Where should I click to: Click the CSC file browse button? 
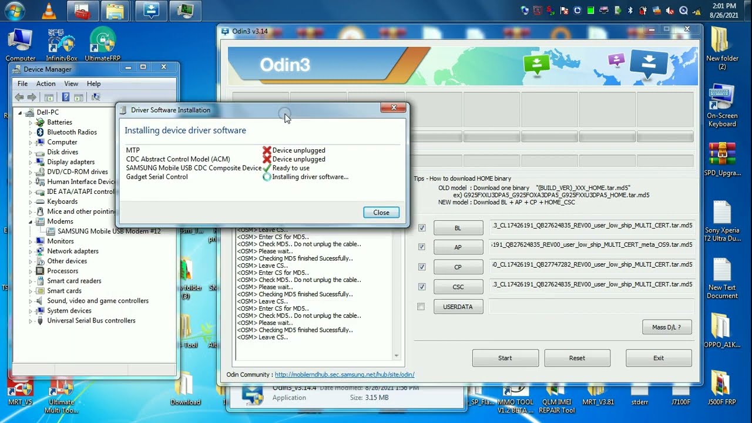click(x=458, y=287)
